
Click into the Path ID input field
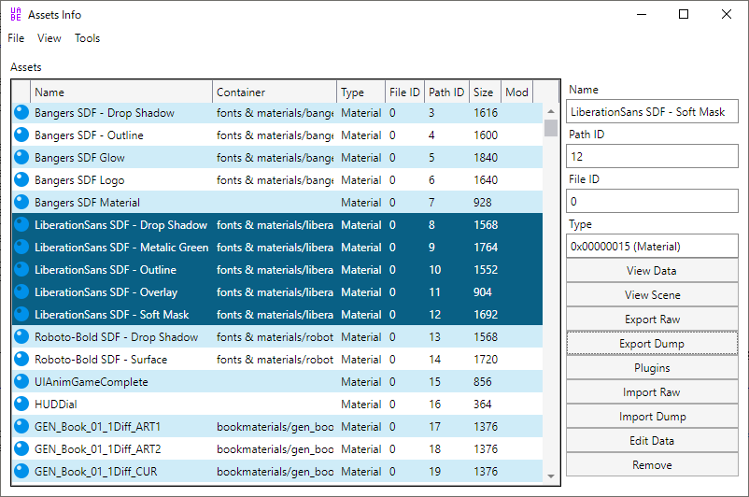(x=652, y=156)
